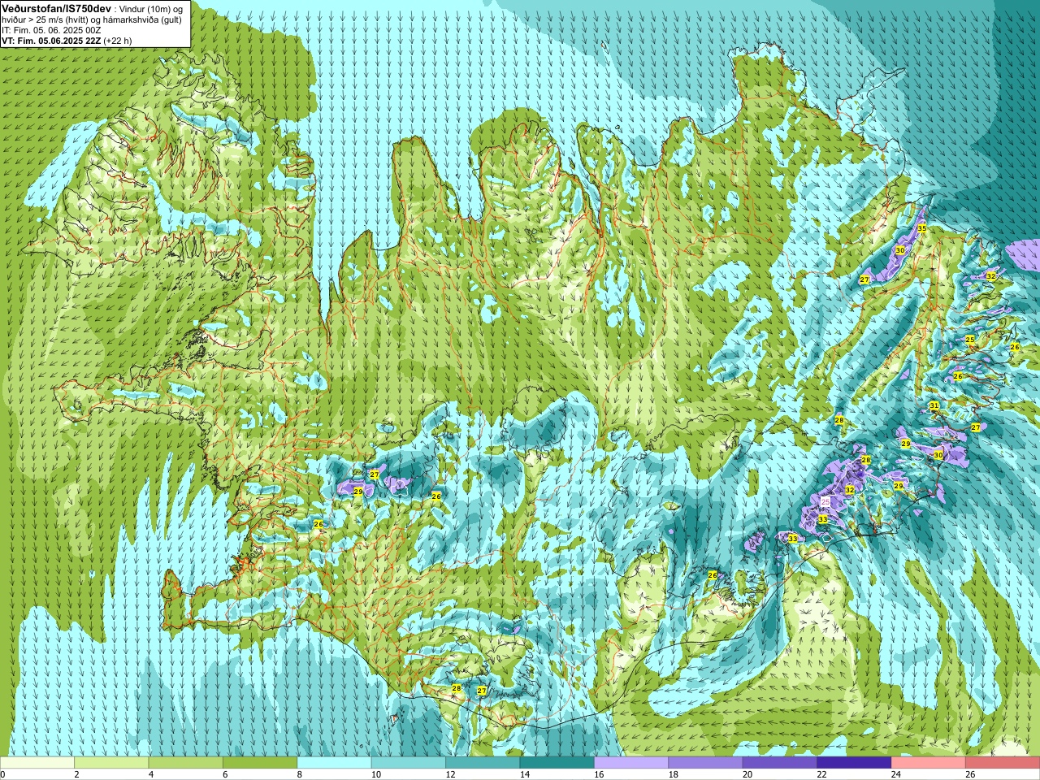
Task: Select the 2–4 m/s light yellow-green legend swatch
Action: pyautogui.click(x=111, y=763)
